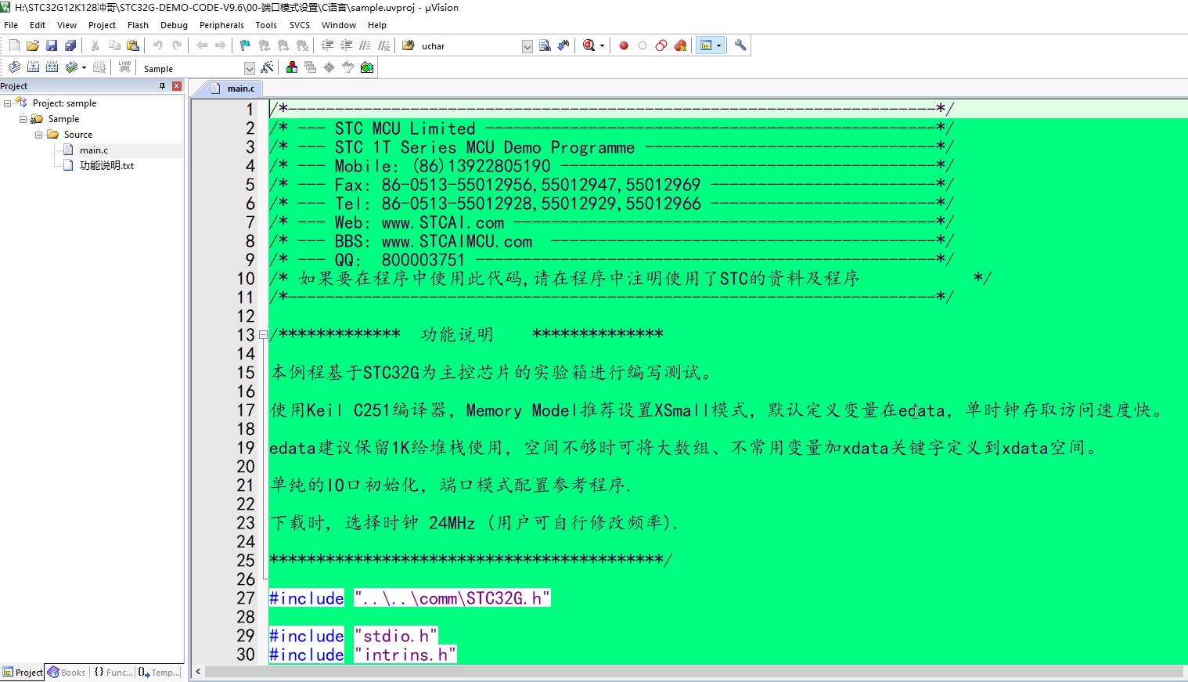Click the Find in Files binoculars-folder icon
This screenshot has height=682, width=1188.
[408, 45]
